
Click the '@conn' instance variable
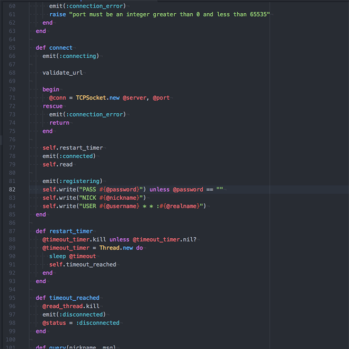click(57, 98)
